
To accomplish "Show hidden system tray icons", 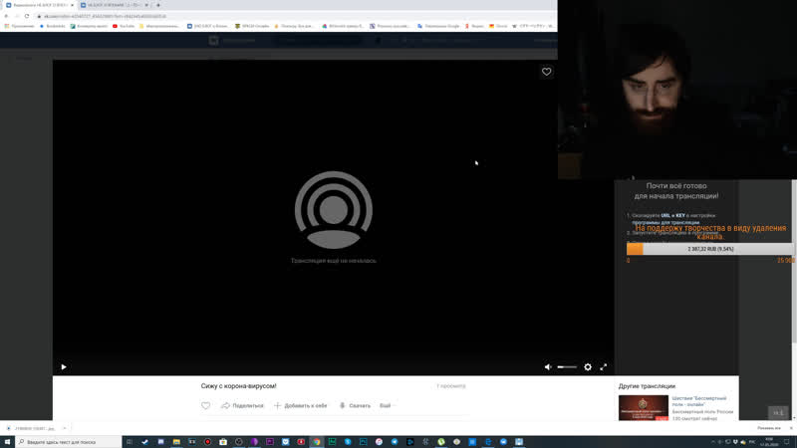I will (x=712, y=442).
